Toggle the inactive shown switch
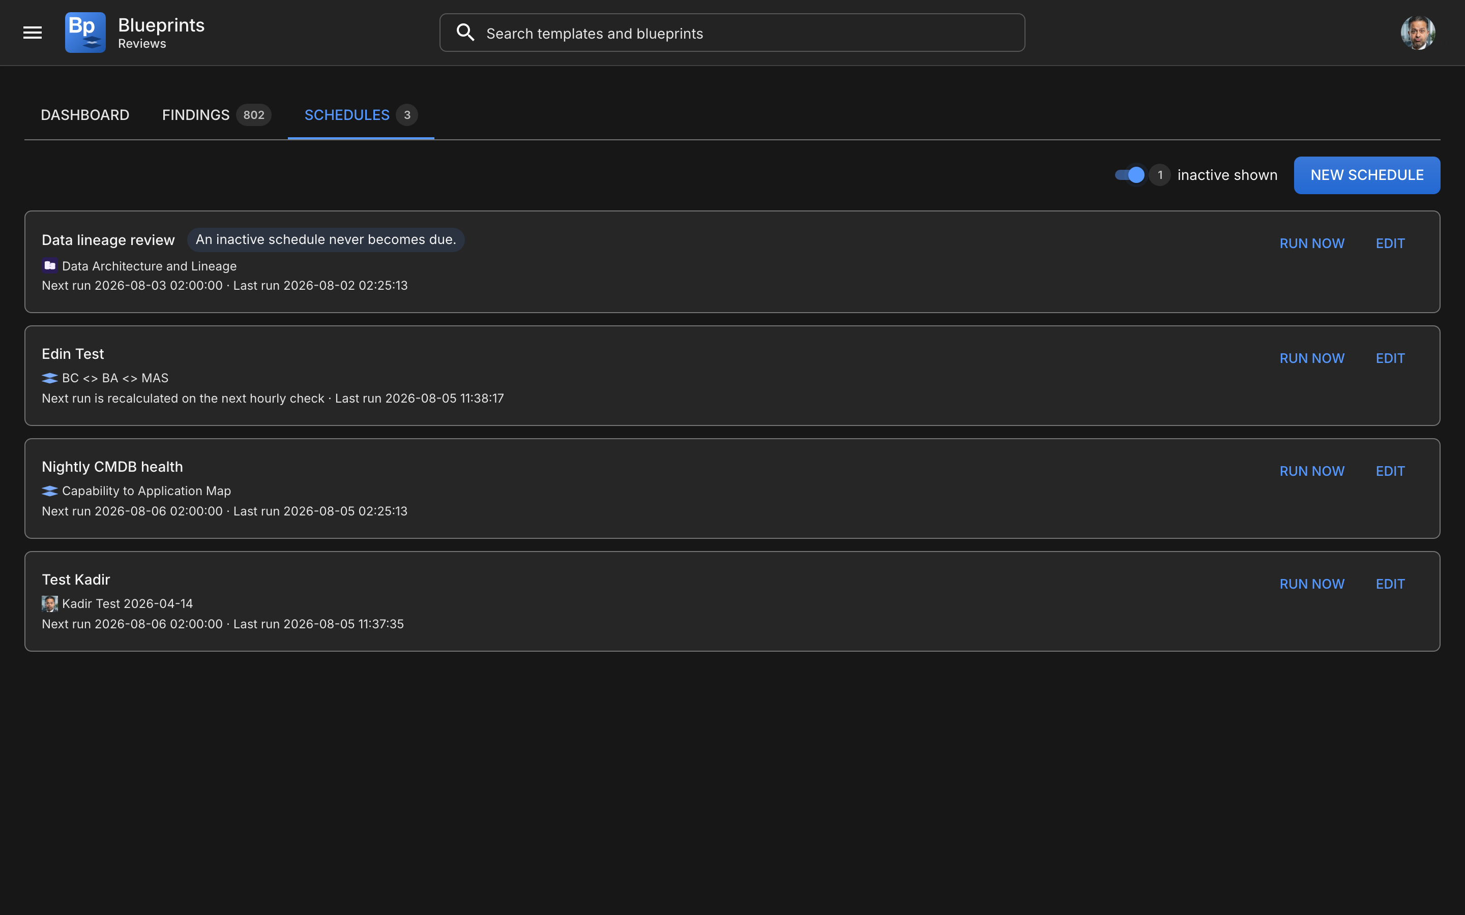The width and height of the screenshot is (1465, 915). point(1130,175)
